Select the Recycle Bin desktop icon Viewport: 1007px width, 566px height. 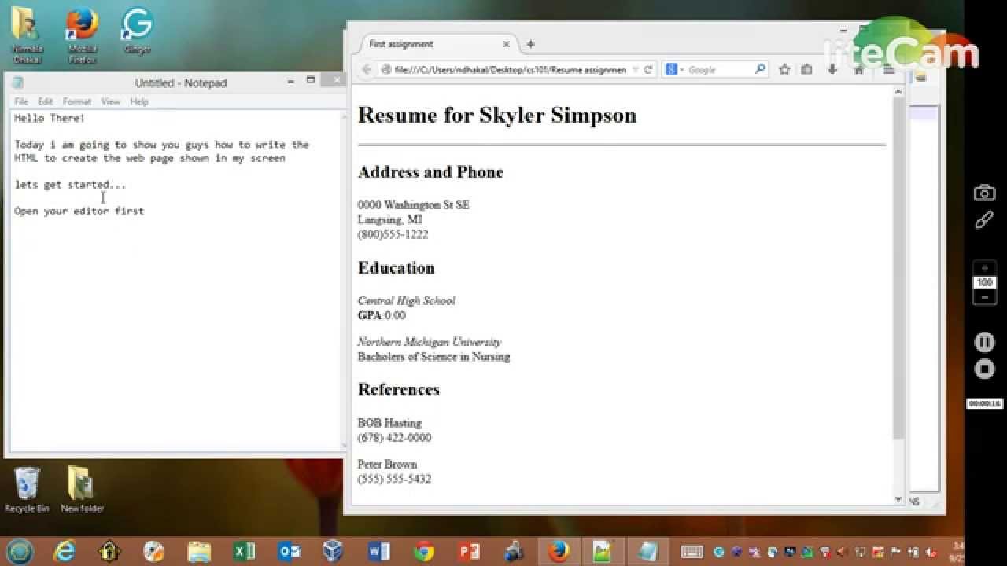(27, 489)
